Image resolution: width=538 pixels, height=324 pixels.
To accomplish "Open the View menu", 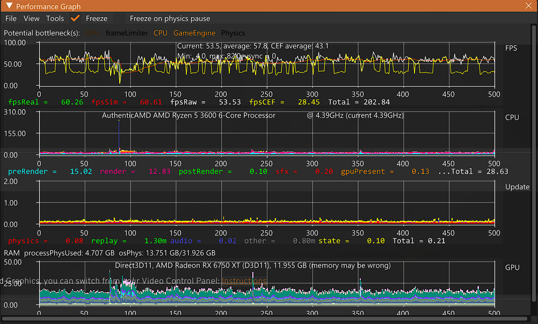I will coord(32,18).
